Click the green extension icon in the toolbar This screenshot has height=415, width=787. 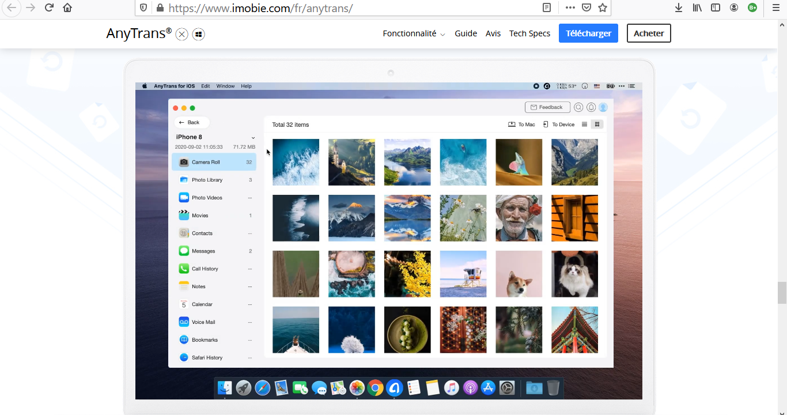(x=752, y=7)
